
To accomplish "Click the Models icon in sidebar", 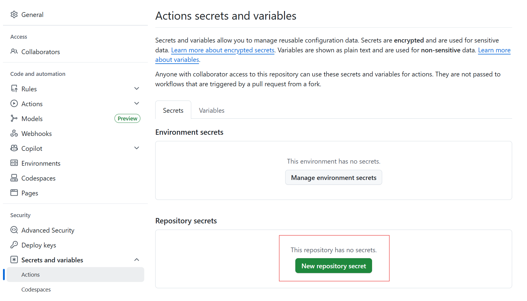I will pos(14,118).
